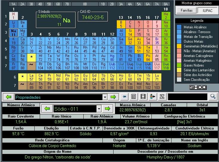The width and height of the screenshot is (219, 162).
Task: Click the green left arrow beside Propriedades
Action: coord(9,97)
